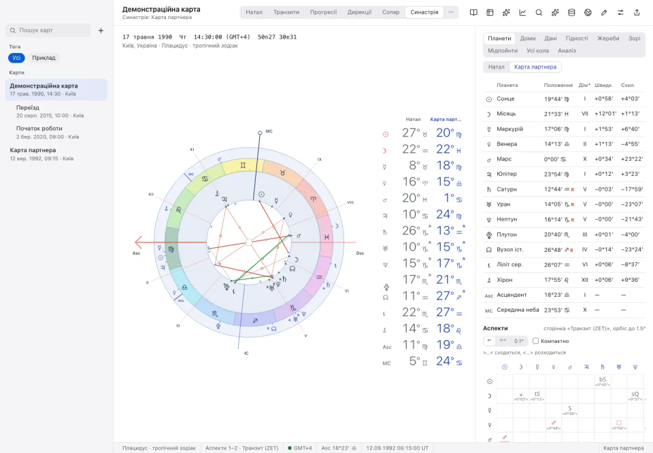The image size is (653, 453).
Task: Open the Аналіз panel tab
Action: (567, 51)
